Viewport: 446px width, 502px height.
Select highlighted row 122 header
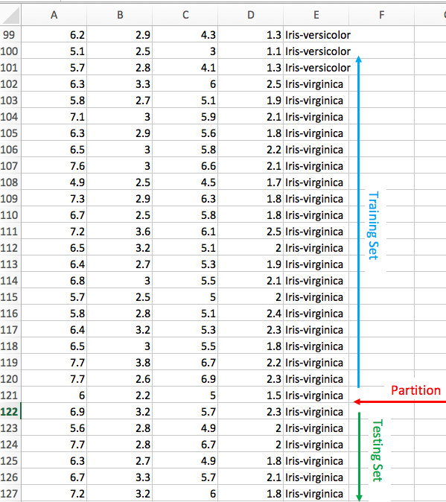pos(10,412)
